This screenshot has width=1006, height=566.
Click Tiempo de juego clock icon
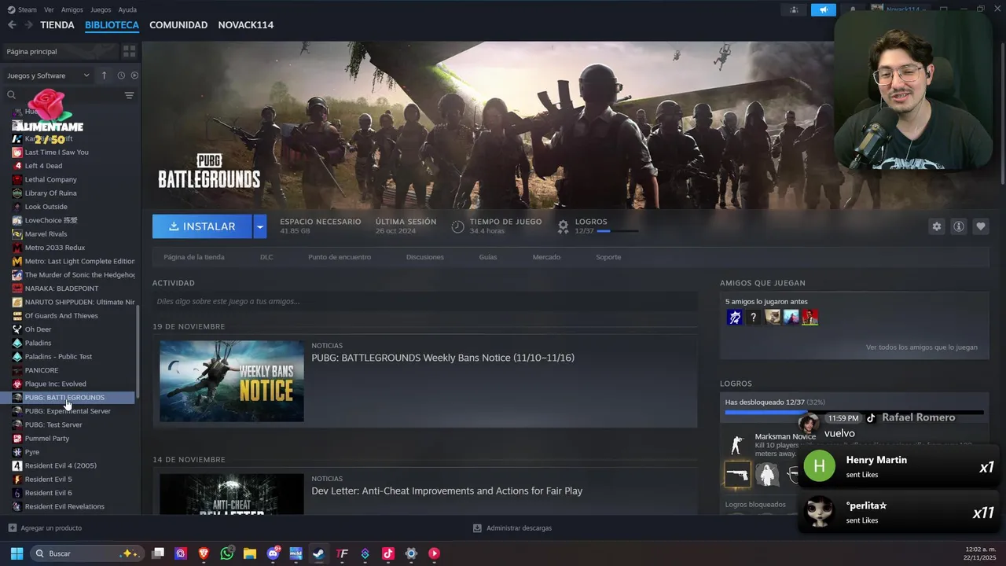pos(457,226)
